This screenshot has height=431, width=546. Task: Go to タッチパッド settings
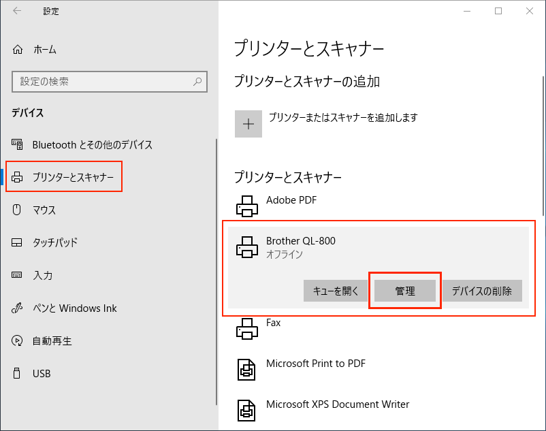[x=54, y=243]
